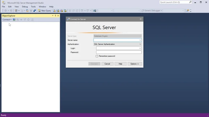Open the View menu

pyautogui.click(x=17, y=7)
